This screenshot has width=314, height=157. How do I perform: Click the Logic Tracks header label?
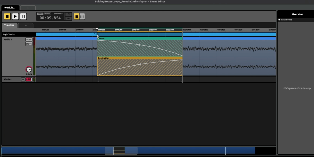(x=9, y=34)
